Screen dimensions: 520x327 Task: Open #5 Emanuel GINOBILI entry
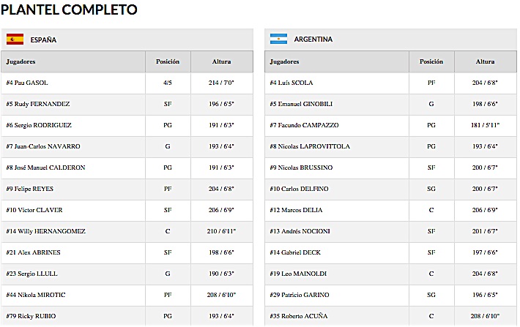point(302,105)
